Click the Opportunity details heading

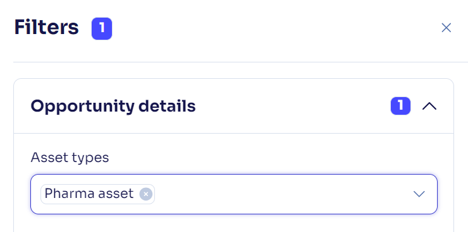pyautogui.click(x=113, y=106)
